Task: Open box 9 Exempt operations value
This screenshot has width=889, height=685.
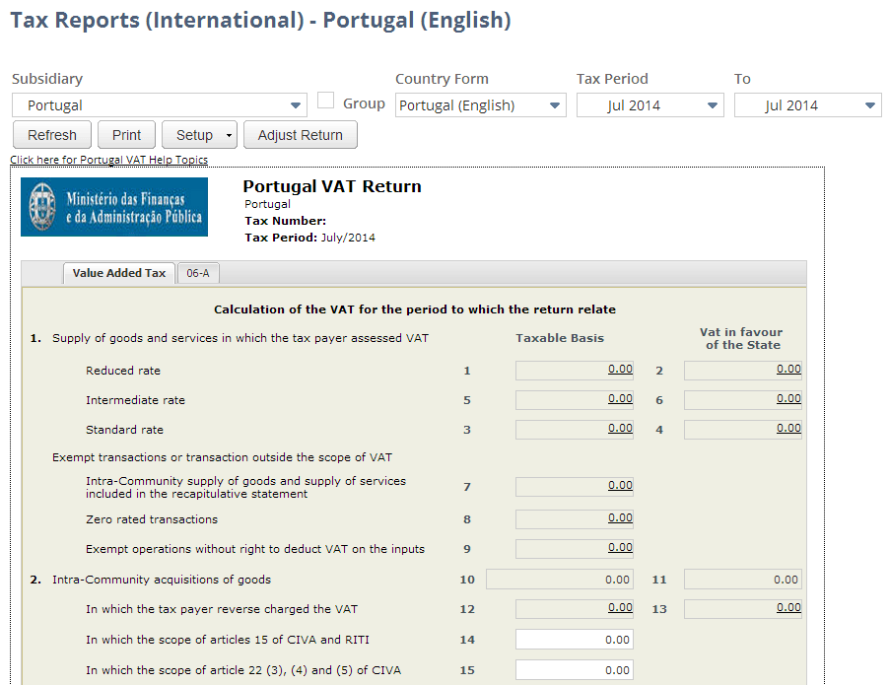Action: click(620, 547)
